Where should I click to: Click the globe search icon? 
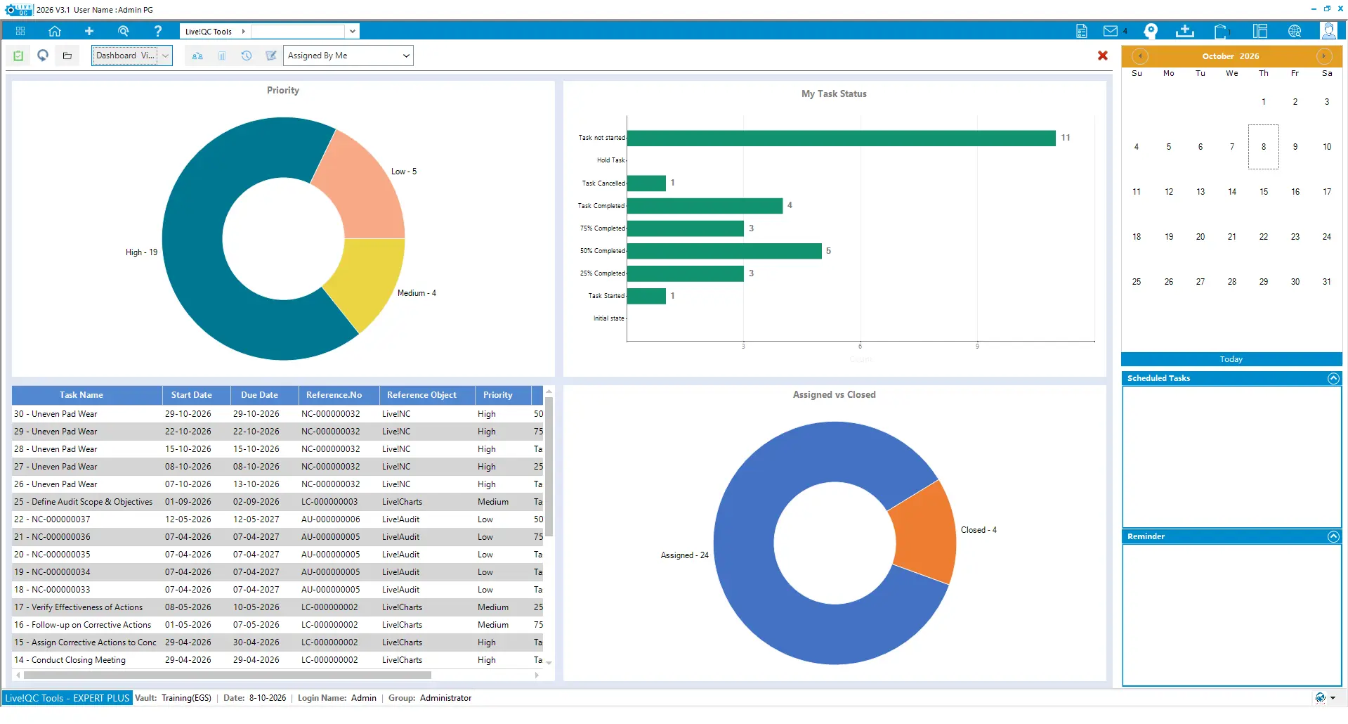coord(1295,31)
